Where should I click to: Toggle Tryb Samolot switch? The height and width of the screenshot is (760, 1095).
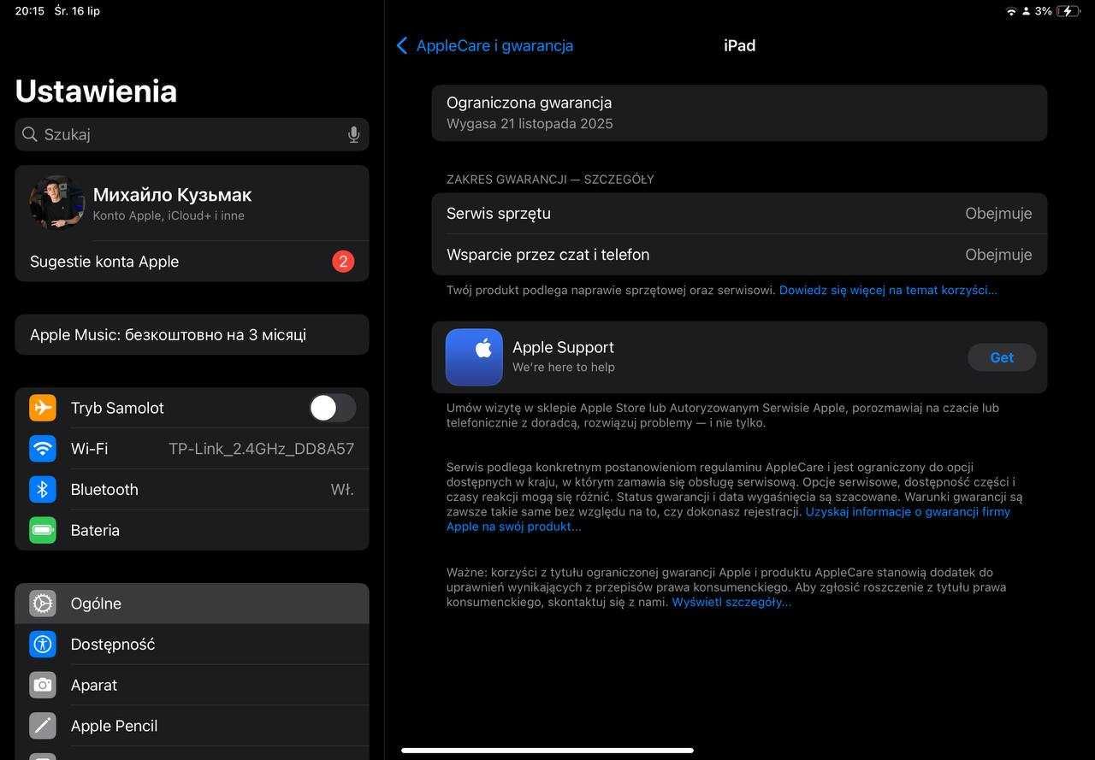click(x=333, y=408)
